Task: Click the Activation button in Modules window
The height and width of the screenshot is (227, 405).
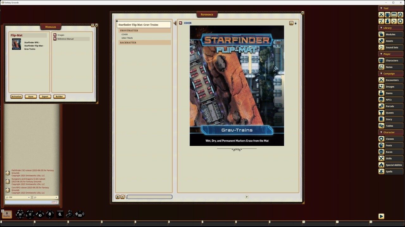Action: pyautogui.click(x=16, y=96)
